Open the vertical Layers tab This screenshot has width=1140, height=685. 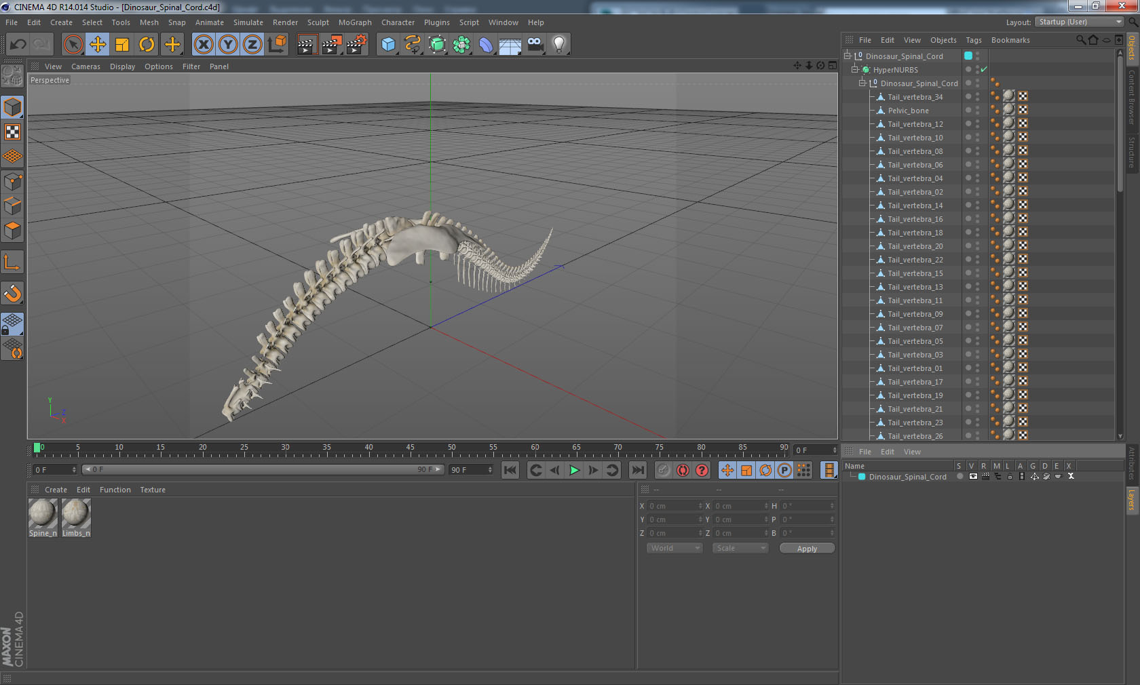(x=1132, y=501)
